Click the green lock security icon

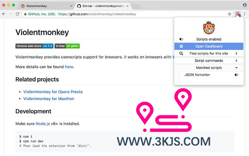tap(25, 14)
